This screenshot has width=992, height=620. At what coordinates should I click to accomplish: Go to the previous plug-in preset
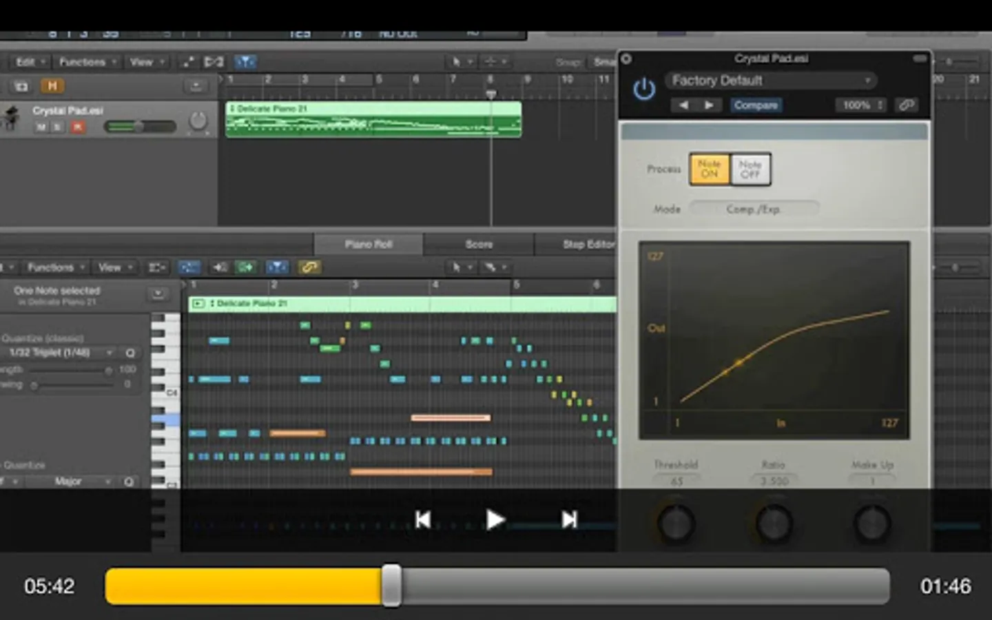coord(683,105)
